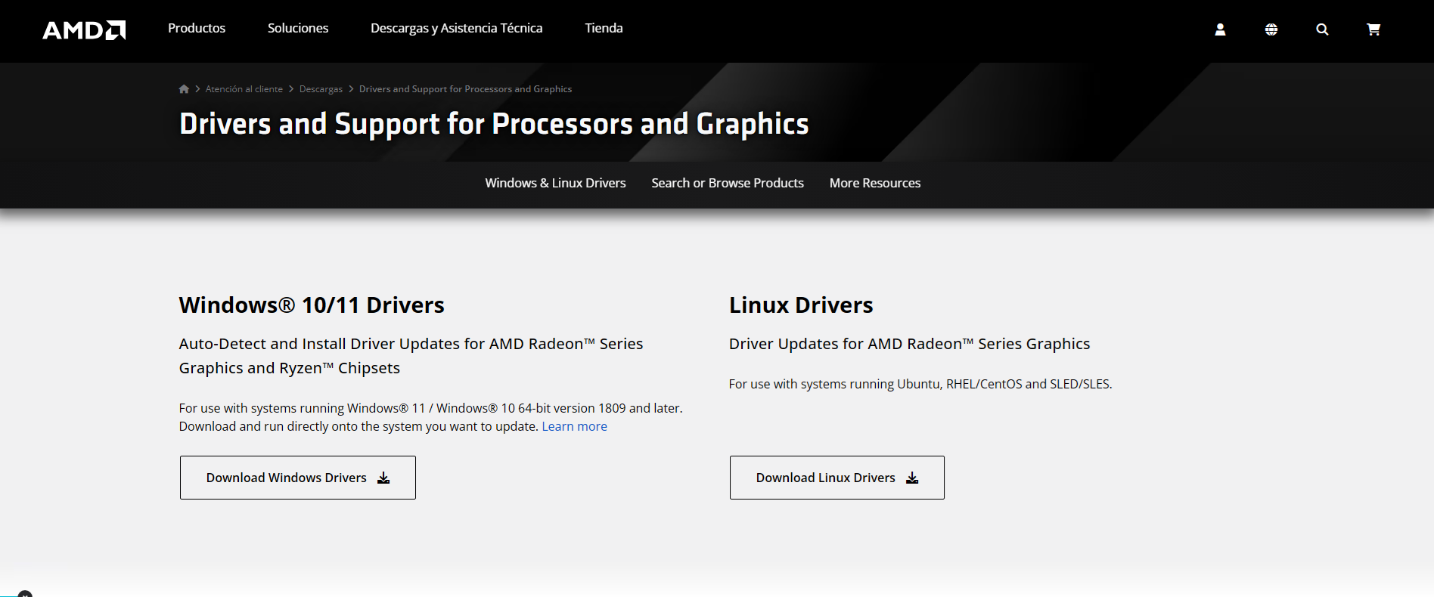Click the home breadcrumb icon

point(184,89)
